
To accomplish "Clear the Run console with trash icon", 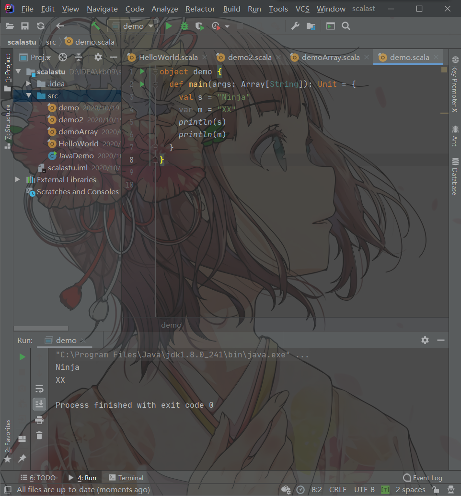I will [39, 436].
